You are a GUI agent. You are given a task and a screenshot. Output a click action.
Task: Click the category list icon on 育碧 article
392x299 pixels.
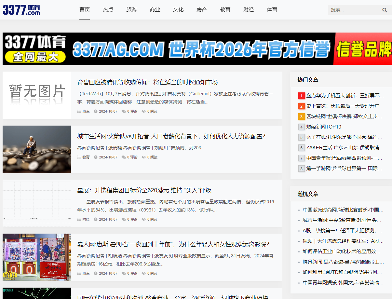coord(79,111)
